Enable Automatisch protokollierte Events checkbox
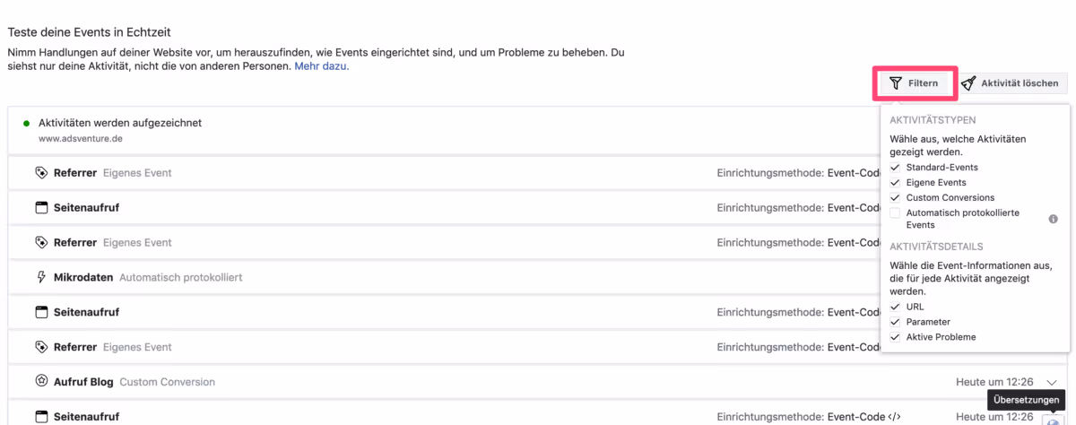 coord(895,213)
